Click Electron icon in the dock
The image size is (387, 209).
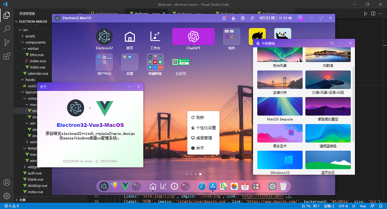coord(104,186)
